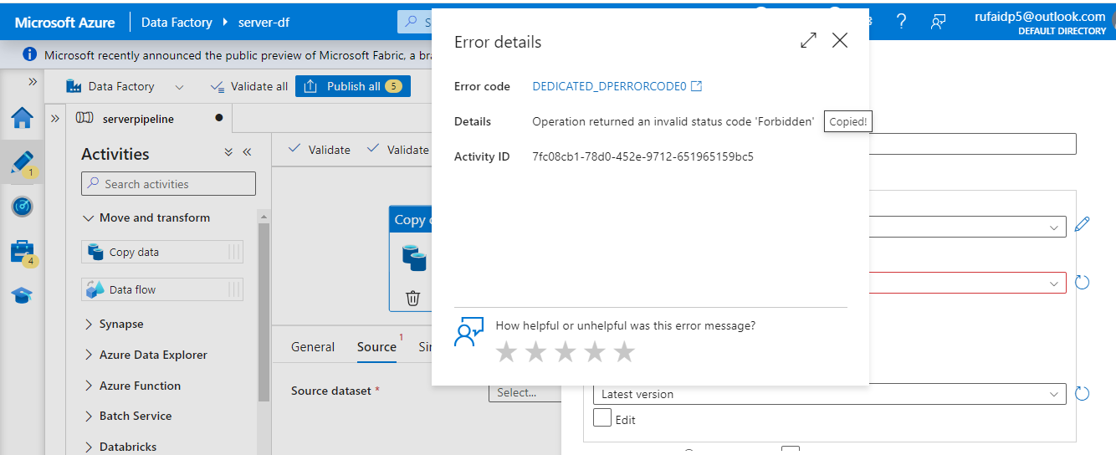1116x455 pixels.
Task: Expand the left sidebar double-chevron
Action: [33, 81]
